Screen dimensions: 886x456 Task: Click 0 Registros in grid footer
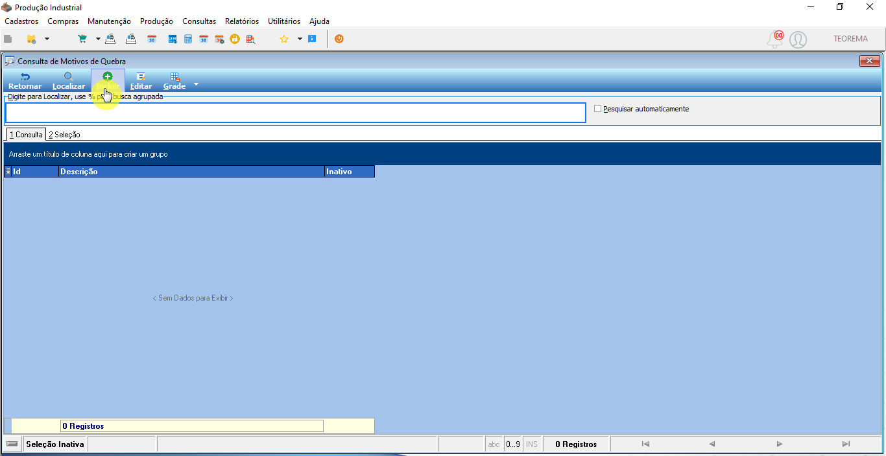pyautogui.click(x=192, y=426)
